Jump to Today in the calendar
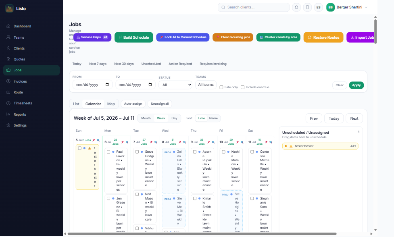Viewport: 394px width, 237px height. [334, 118]
